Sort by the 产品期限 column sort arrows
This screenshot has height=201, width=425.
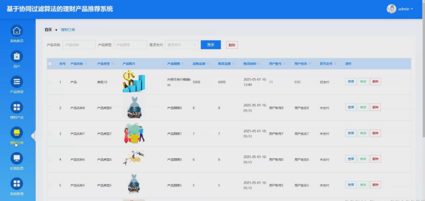pos(182,64)
